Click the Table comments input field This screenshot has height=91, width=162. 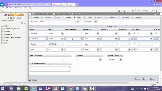click(46, 60)
